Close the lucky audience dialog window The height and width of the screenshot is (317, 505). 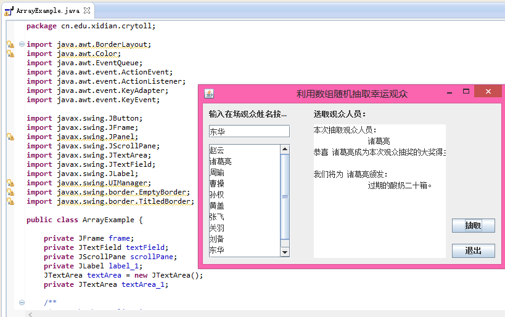click(x=488, y=91)
